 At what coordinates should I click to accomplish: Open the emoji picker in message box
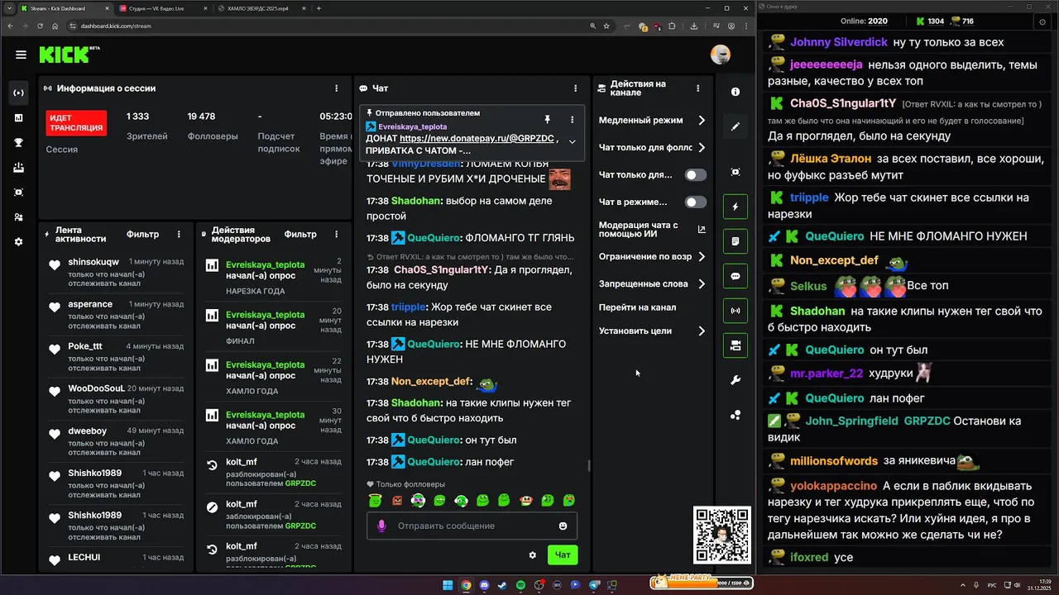[x=563, y=526]
